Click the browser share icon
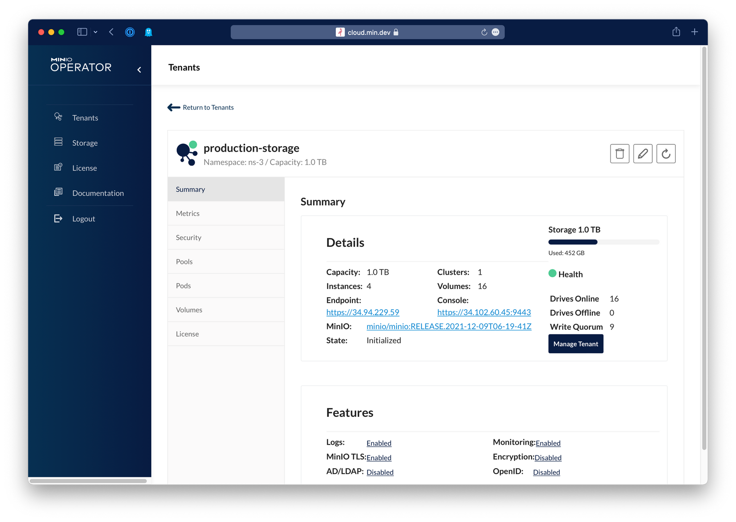The height and width of the screenshot is (522, 736). [x=676, y=32]
